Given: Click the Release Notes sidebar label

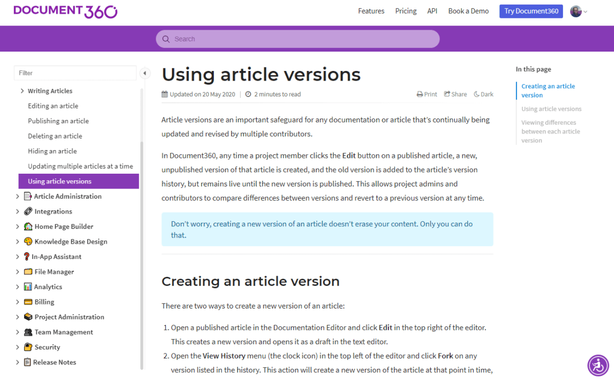Looking at the screenshot, I should pyautogui.click(x=55, y=362).
